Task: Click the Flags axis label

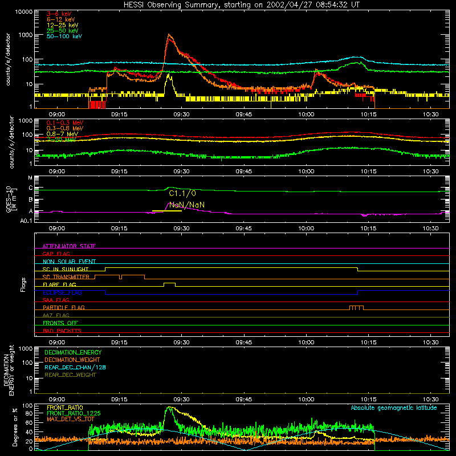Action: click(23, 284)
